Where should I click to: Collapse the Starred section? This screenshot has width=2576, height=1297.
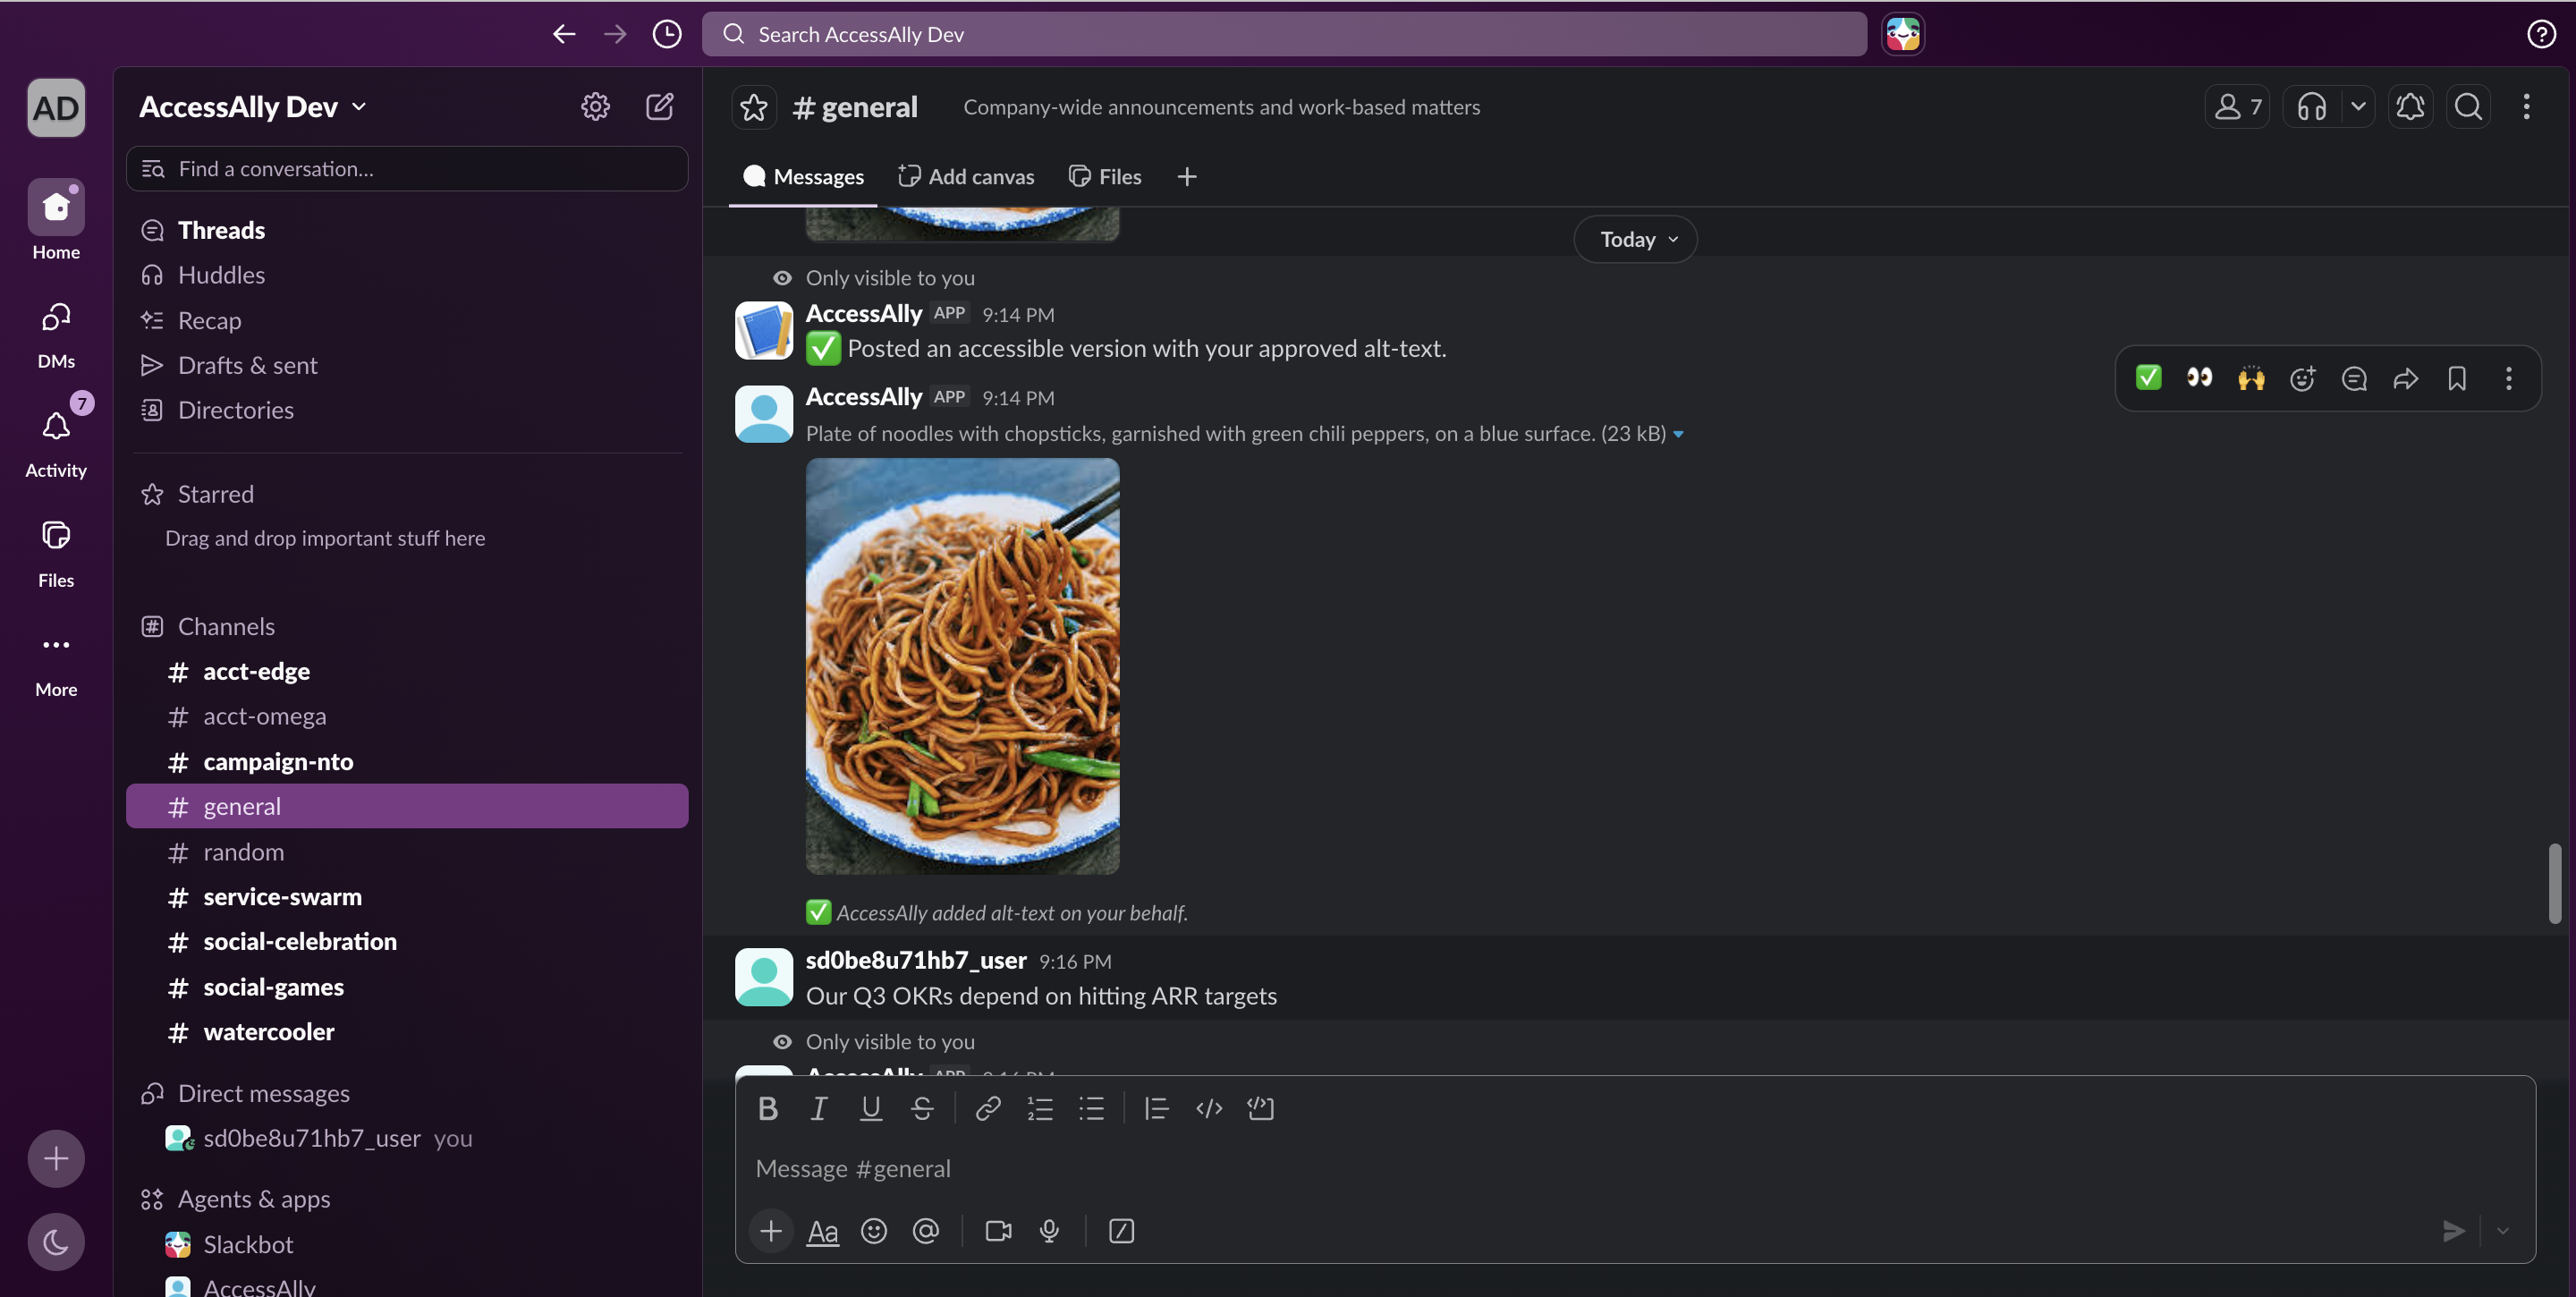[x=215, y=494]
